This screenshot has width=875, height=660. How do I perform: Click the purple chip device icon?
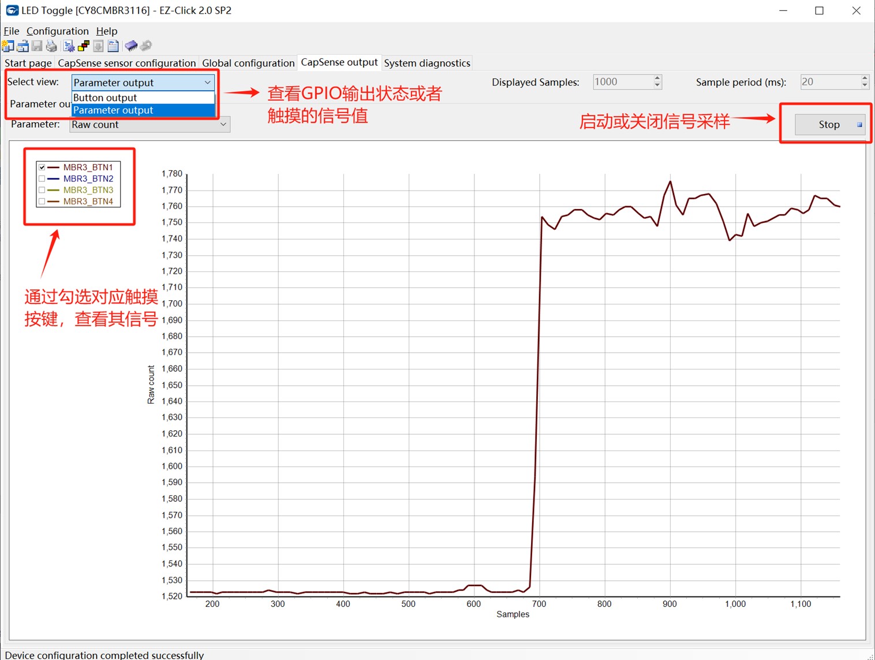[131, 46]
